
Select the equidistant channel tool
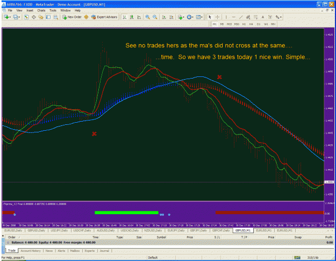(248, 17)
